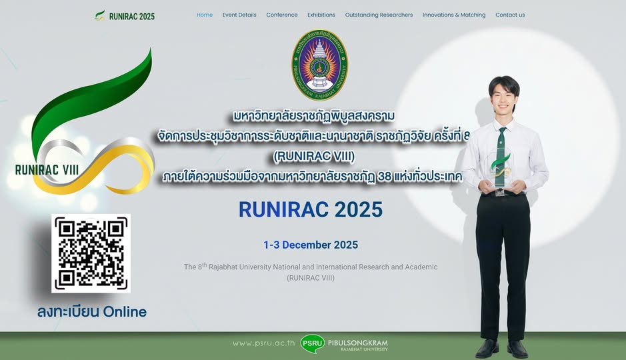Navigate to Outstanding Researchers

379,15
